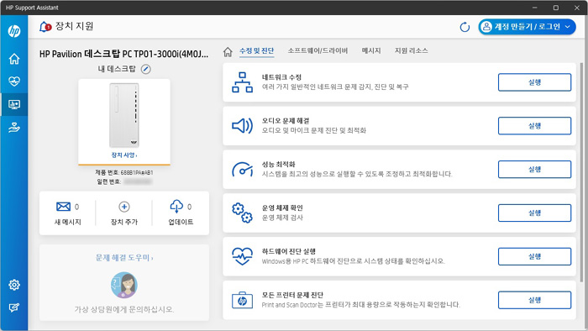588x331 pixels.
Task: Click the 장치 추가 plus icon
Action: pos(124,207)
